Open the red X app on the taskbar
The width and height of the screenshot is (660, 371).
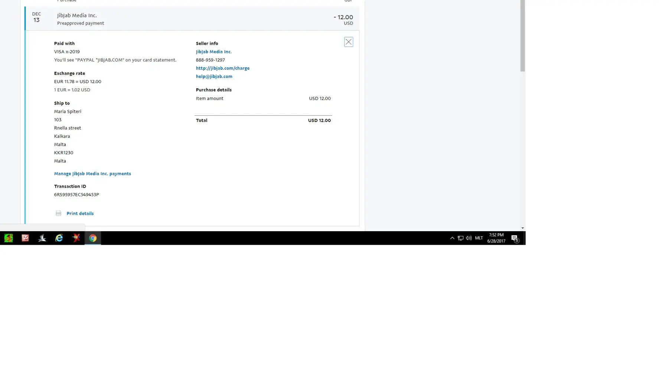(x=76, y=238)
